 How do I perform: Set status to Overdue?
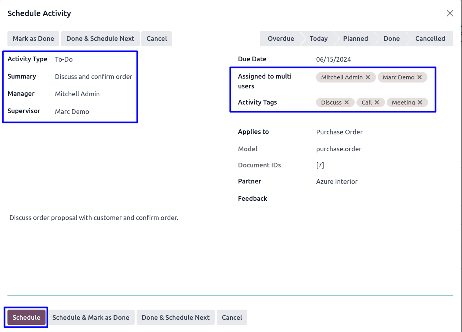coord(280,39)
